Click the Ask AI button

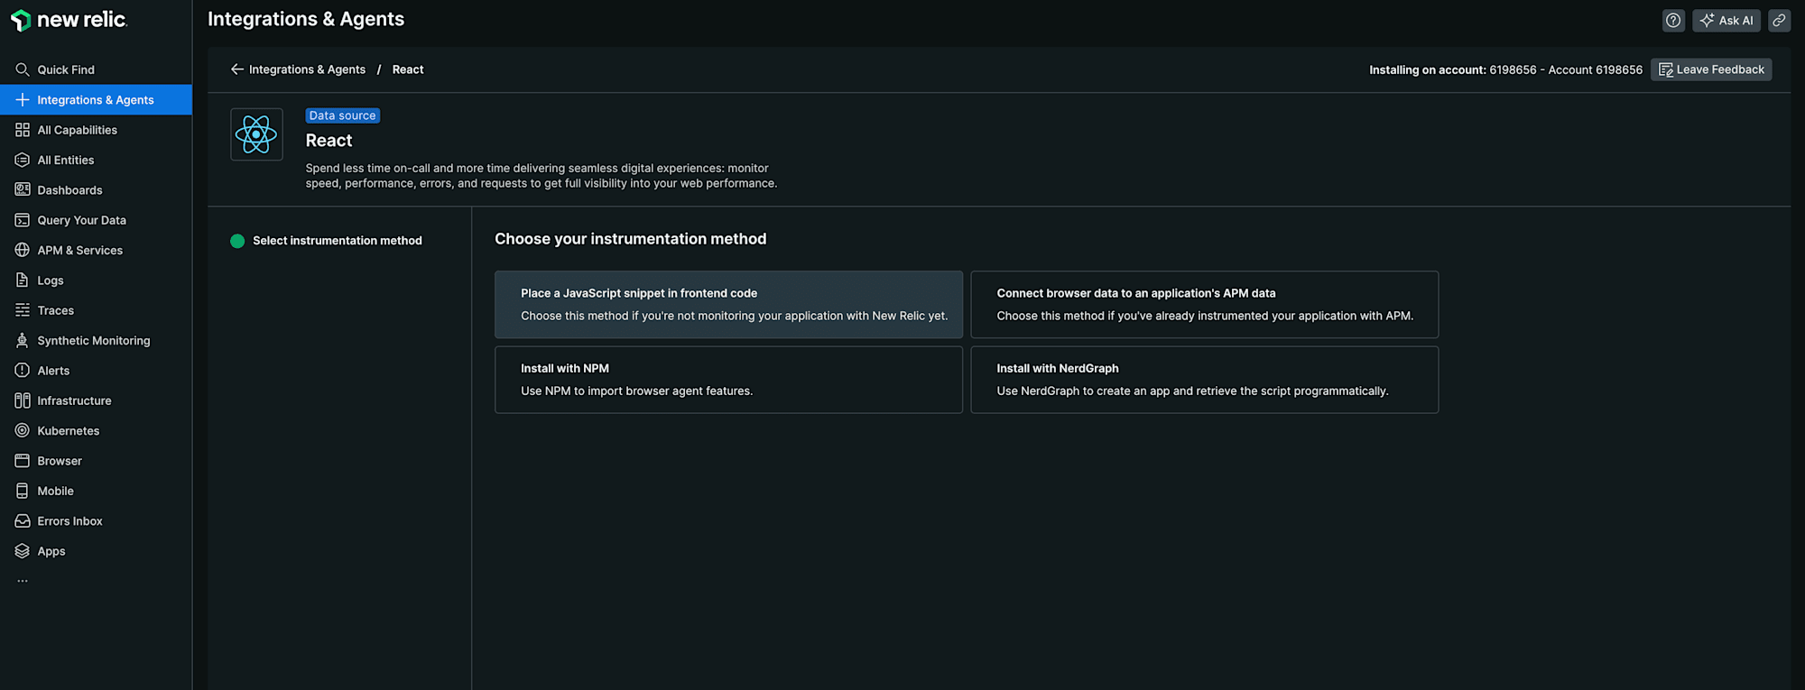(x=1726, y=20)
